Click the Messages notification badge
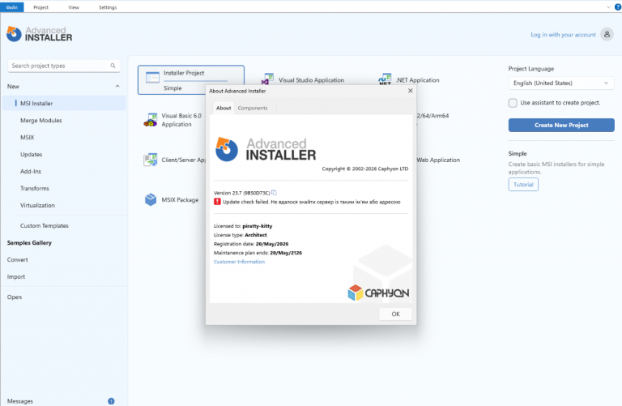Viewport: 622px width, 406px height. (111, 401)
